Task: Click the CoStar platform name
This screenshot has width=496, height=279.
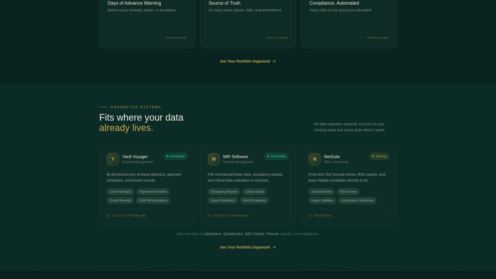Action: [x=259, y=234]
